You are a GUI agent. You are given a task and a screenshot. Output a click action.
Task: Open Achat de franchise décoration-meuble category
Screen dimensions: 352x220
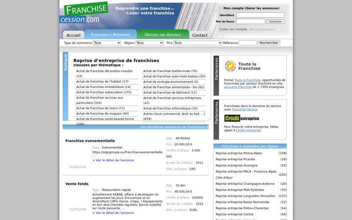click(105, 73)
